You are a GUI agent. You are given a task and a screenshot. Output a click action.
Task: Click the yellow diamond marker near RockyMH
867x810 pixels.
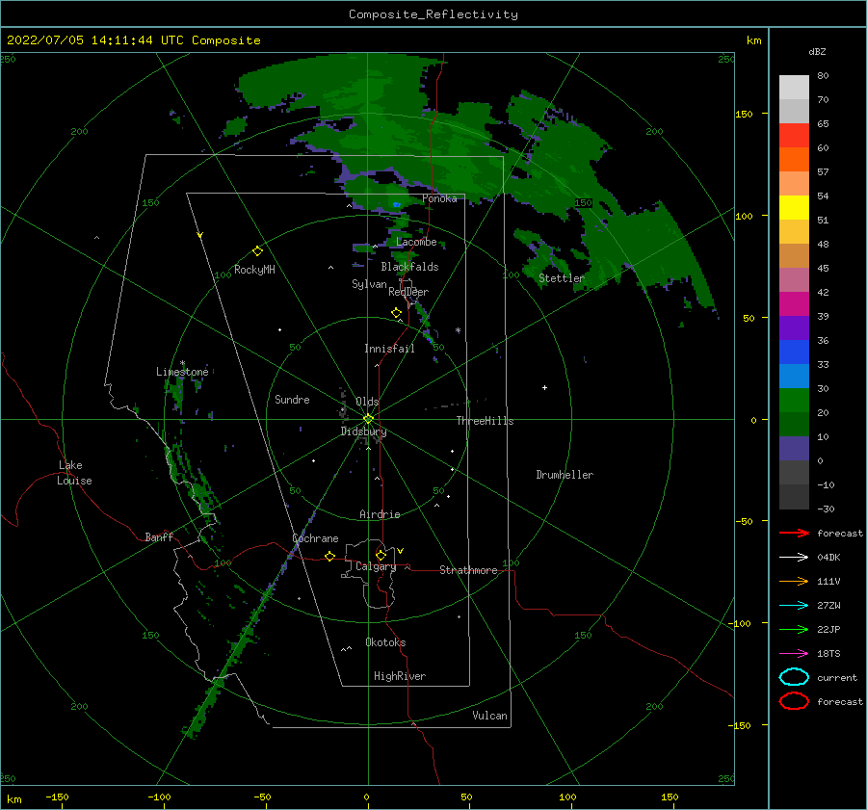[257, 251]
